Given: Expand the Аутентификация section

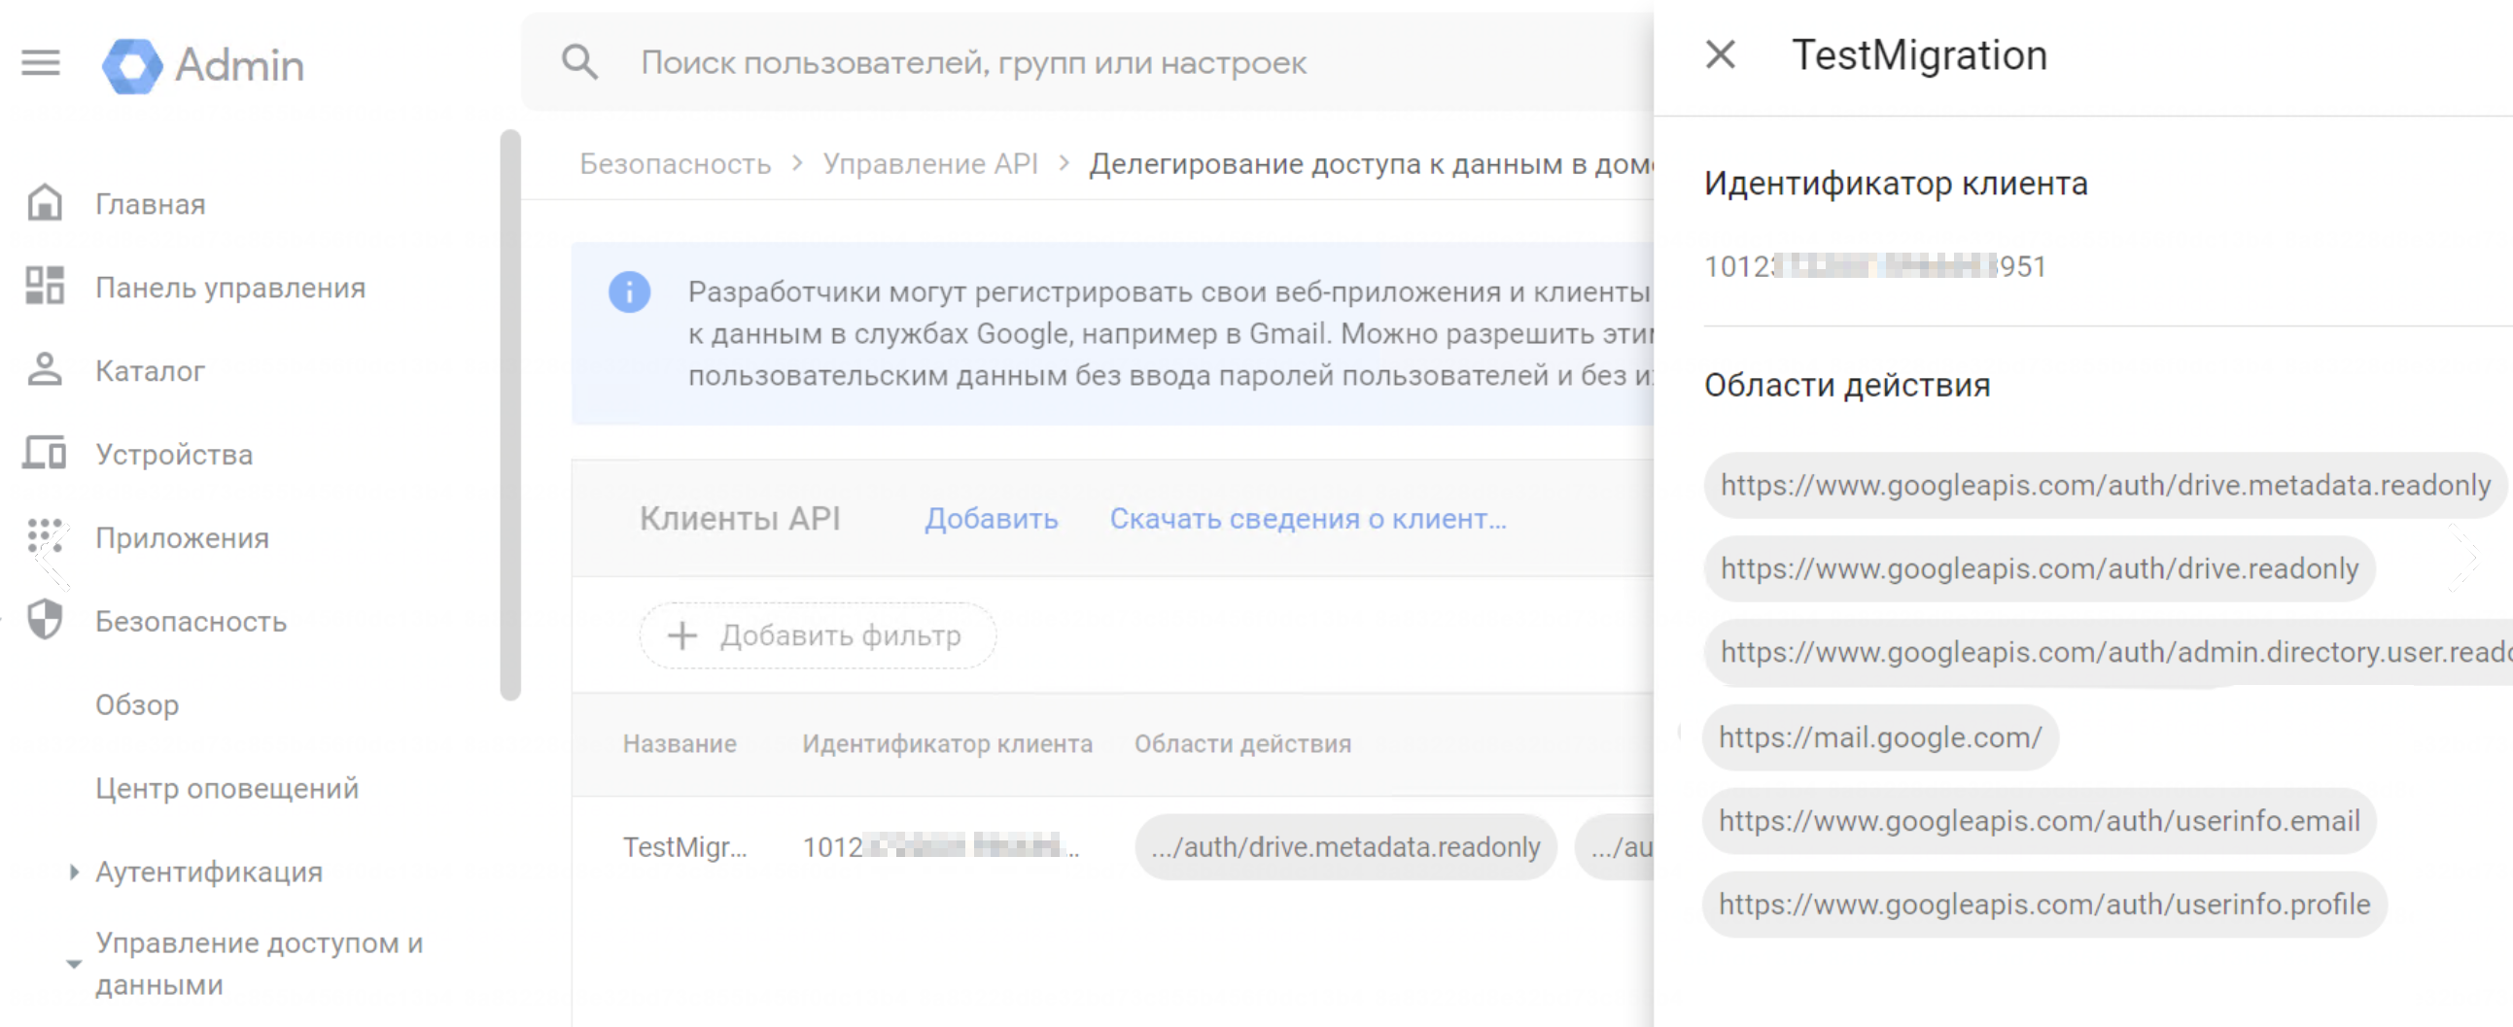Looking at the screenshot, I should point(74,872).
